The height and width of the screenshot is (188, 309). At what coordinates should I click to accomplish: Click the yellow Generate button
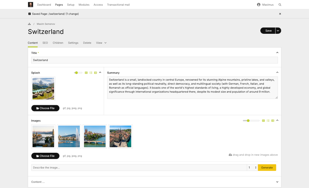point(267,168)
